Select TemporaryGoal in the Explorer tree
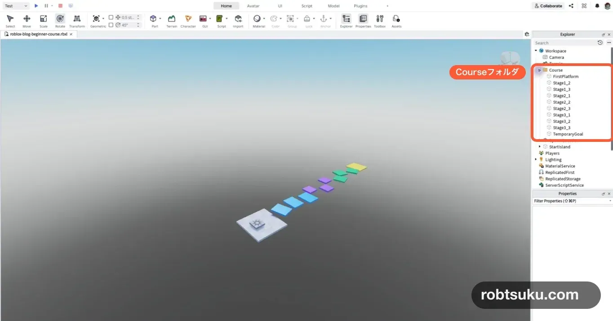This screenshot has height=321, width=613. tap(568, 134)
